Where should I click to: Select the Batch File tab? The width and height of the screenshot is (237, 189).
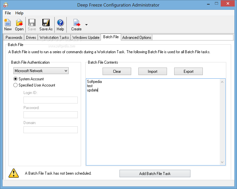(x=111, y=37)
